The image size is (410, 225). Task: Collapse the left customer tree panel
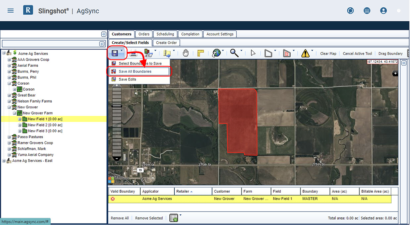point(104,34)
